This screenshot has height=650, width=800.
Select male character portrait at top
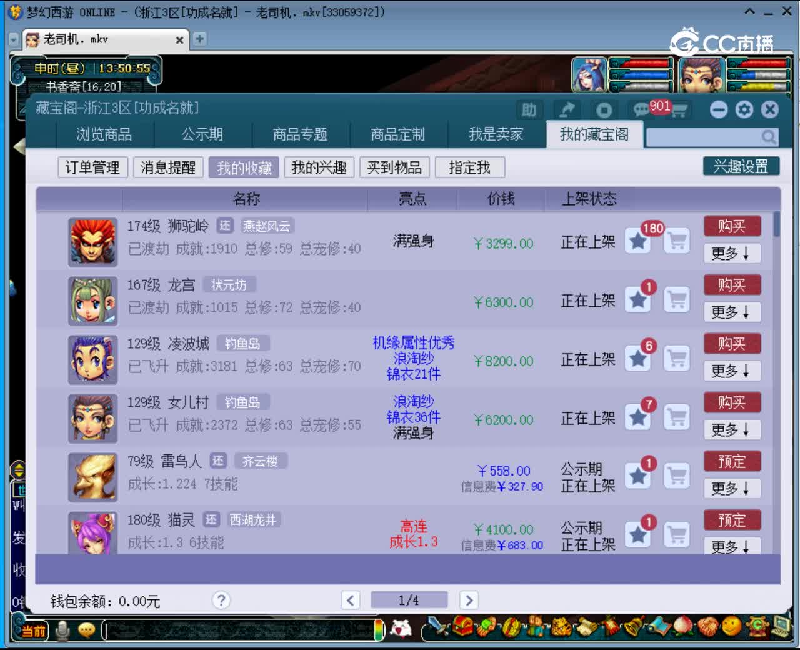click(x=702, y=75)
